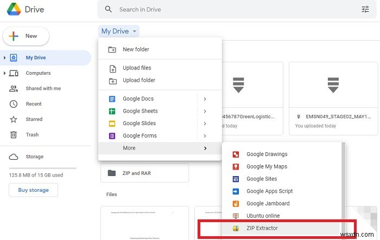380x240 pixels.
Task: Choose Google Jamboard submenu entry
Action: pyautogui.click(x=282, y=204)
